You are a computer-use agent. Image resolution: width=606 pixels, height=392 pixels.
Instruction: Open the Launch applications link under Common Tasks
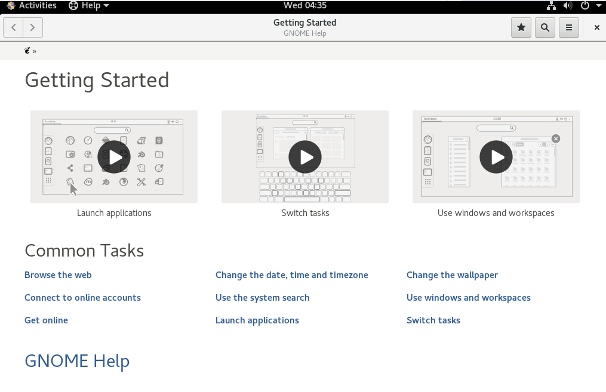point(257,320)
